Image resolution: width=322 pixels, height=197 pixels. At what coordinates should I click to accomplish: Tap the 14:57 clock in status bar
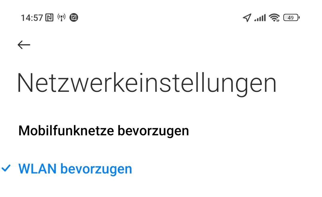(32, 18)
